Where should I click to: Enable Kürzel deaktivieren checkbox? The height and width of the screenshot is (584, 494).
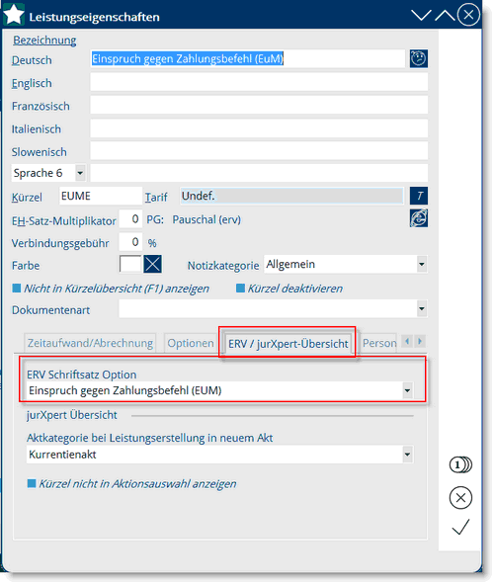[x=240, y=288]
